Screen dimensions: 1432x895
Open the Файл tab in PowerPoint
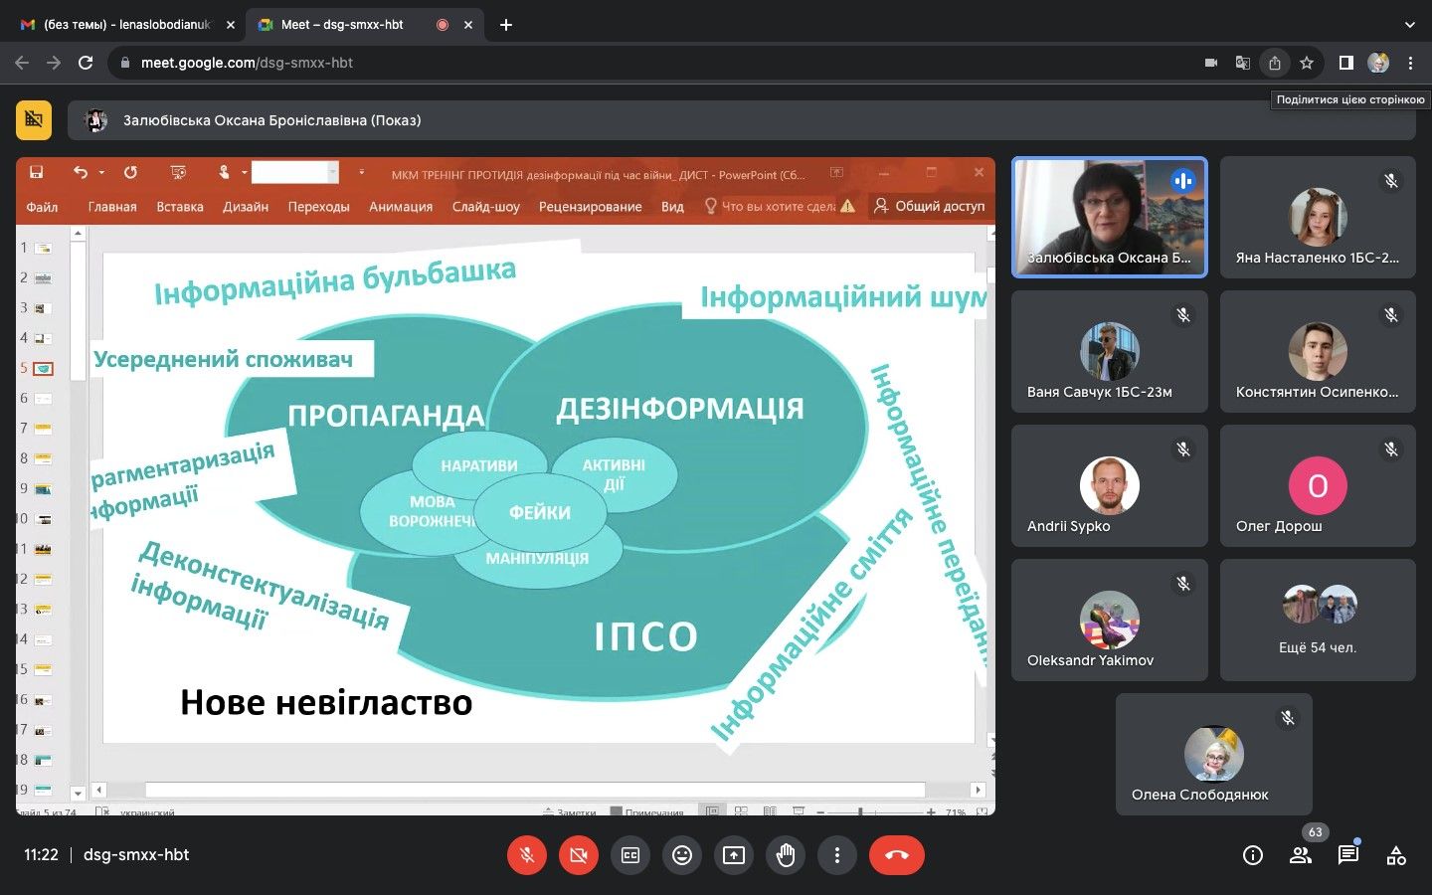click(42, 207)
